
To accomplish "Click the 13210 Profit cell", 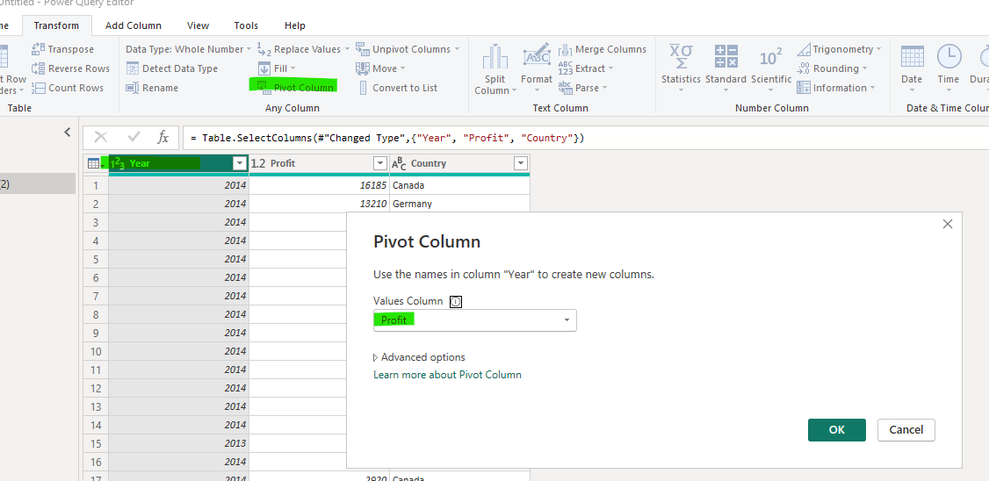I will tap(319, 204).
